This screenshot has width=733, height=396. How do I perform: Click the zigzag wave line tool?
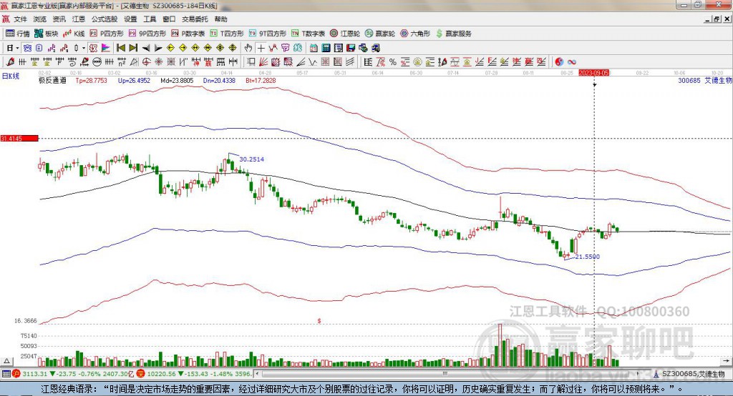tap(313, 61)
